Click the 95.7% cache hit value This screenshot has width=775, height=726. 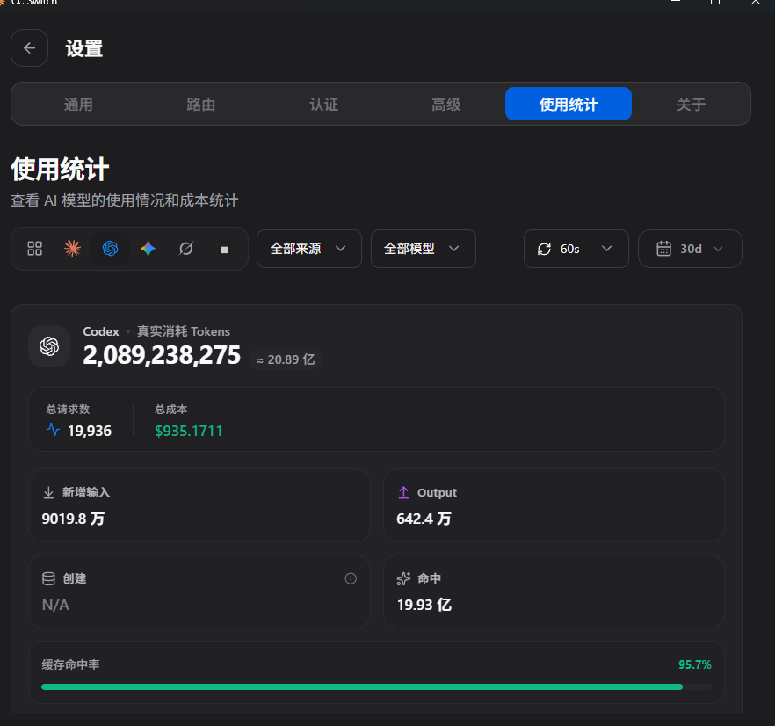click(x=694, y=664)
